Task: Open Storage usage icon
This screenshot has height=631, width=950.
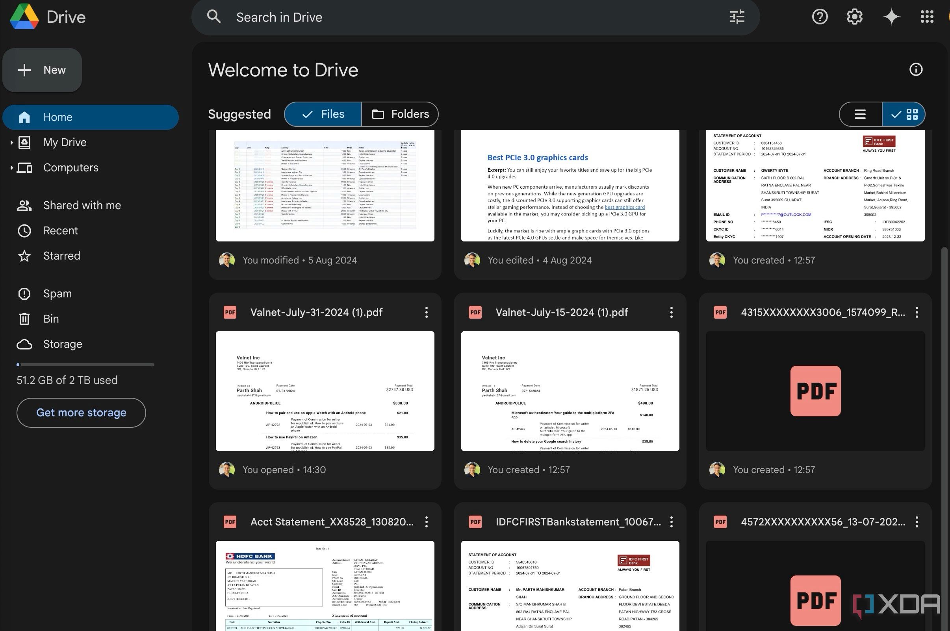Action: [x=24, y=343]
